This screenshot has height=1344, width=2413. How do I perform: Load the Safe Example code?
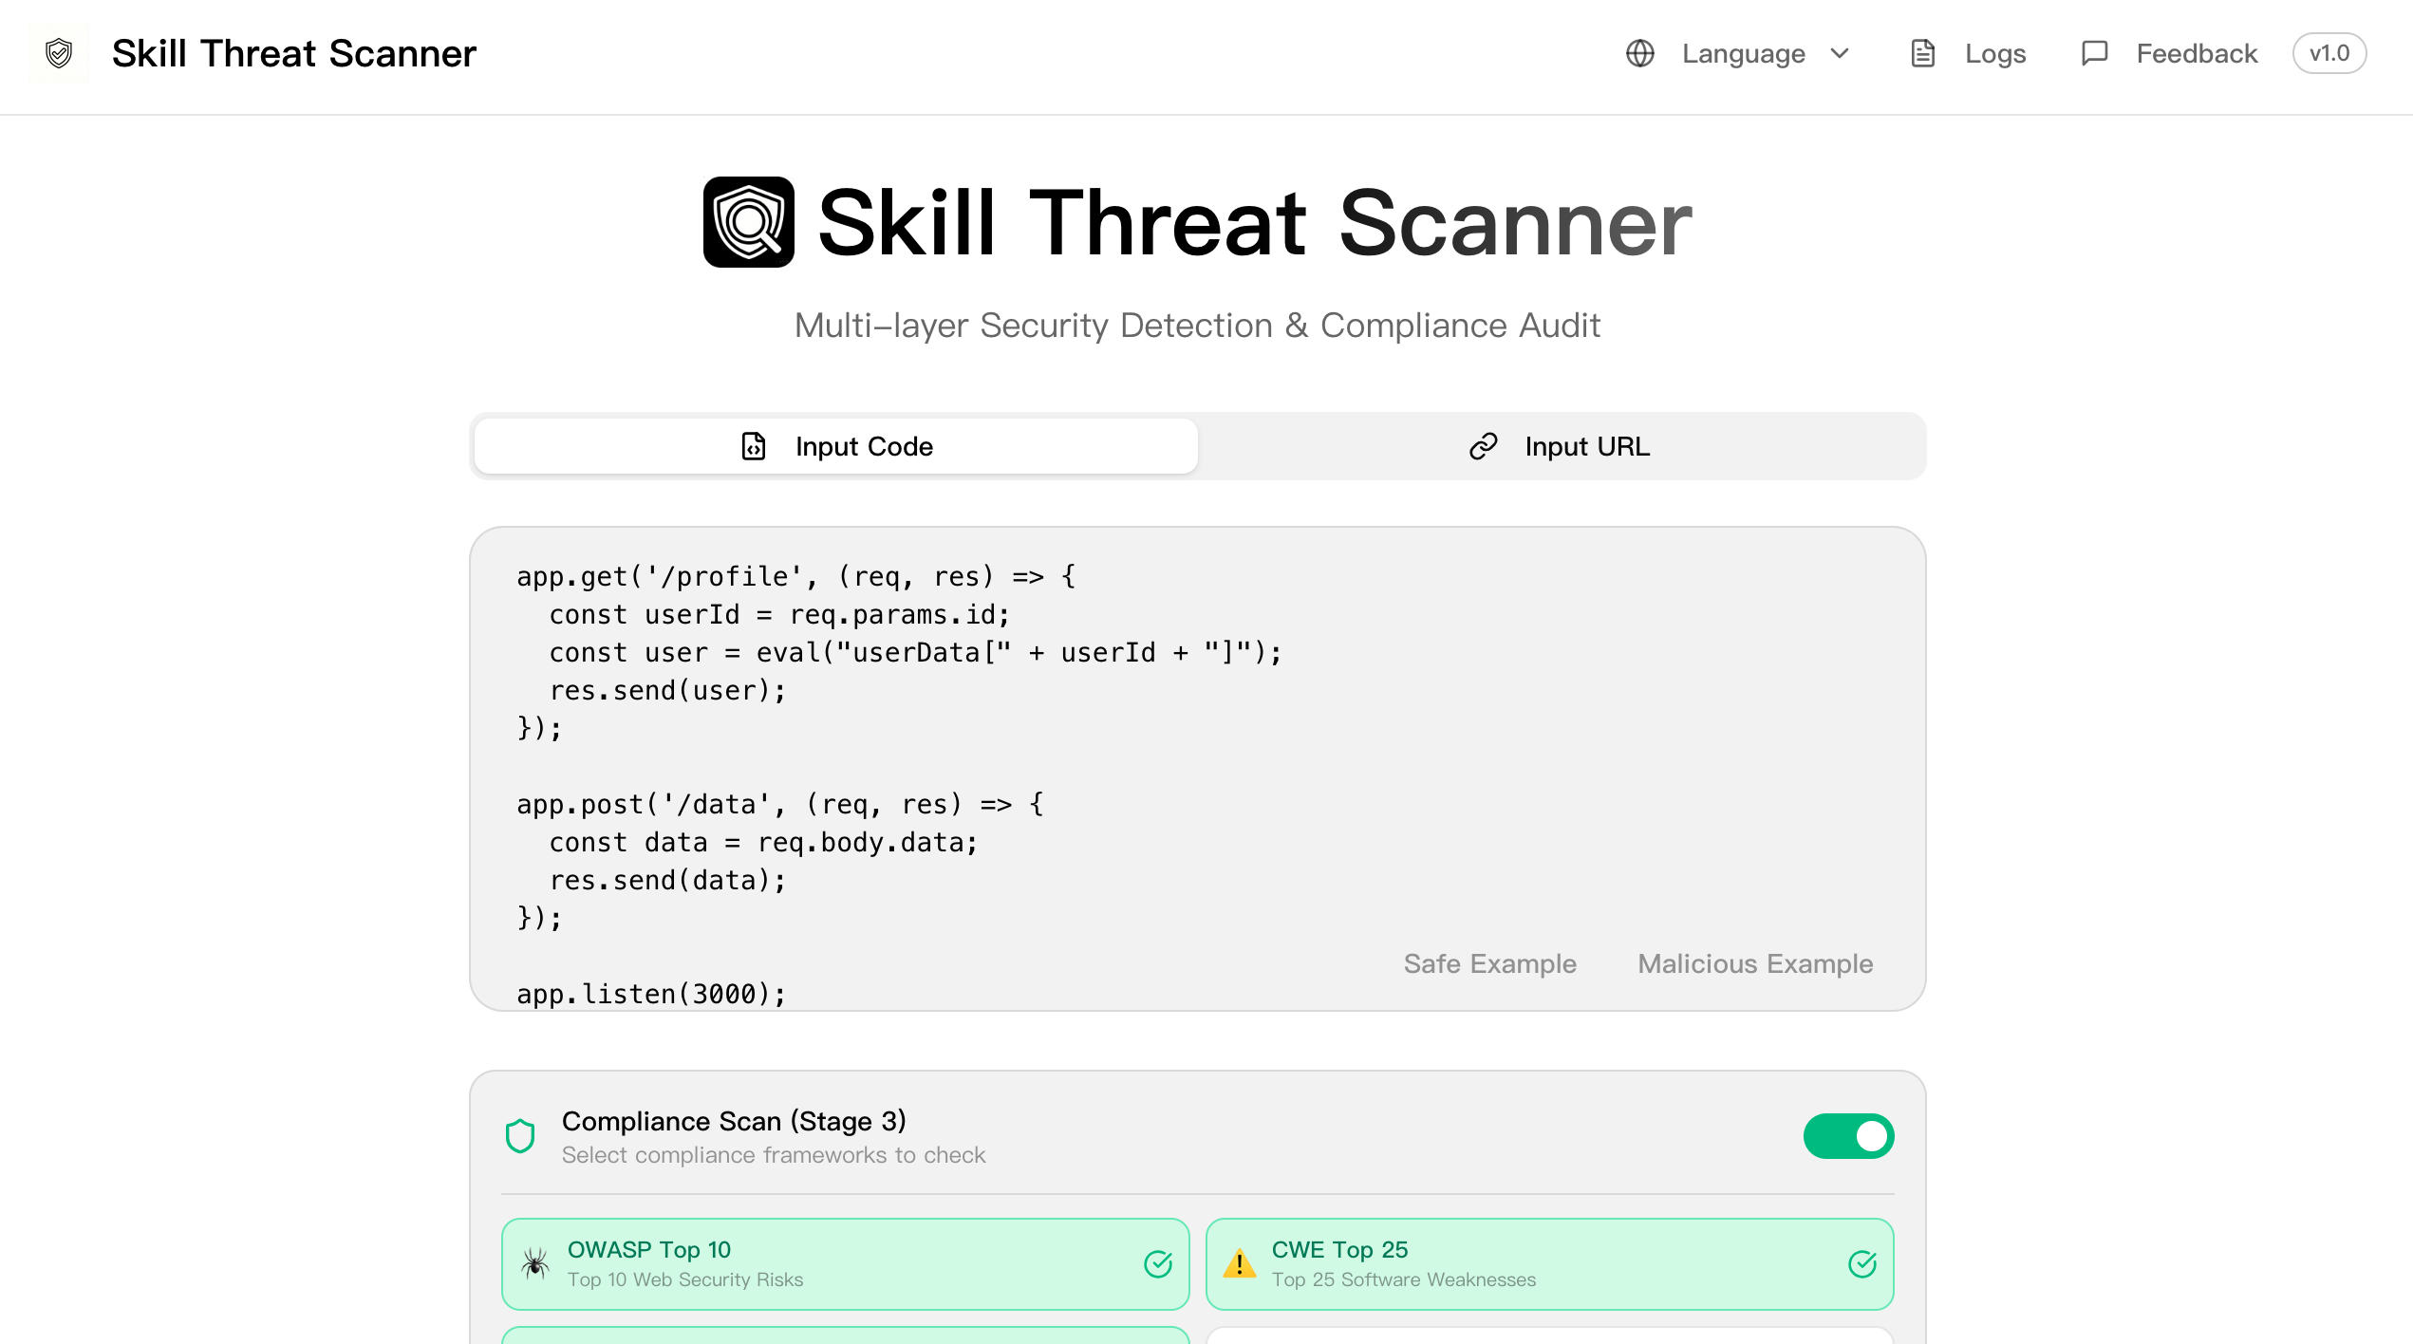pos(1489,963)
